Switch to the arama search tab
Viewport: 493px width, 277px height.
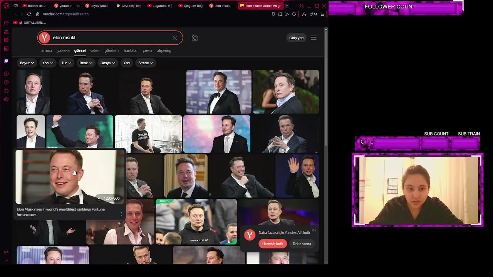coord(47,50)
